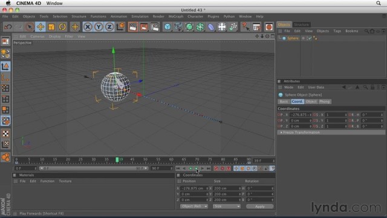Add a Cube primitive object
Screen dimensions: 387x218
click(x=167, y=27)
